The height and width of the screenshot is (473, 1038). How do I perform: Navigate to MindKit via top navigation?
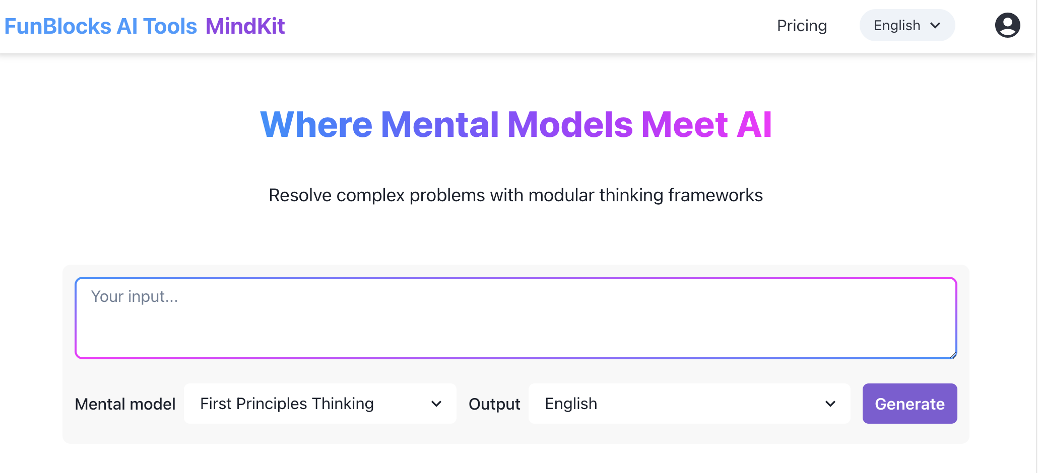pos(245,26)
